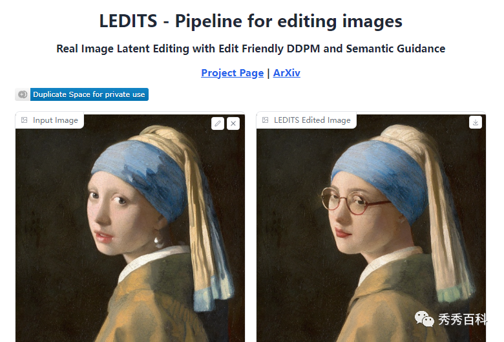Click the Input Image label tab
This screenshot has height=342, width=504.
[50, 120]
